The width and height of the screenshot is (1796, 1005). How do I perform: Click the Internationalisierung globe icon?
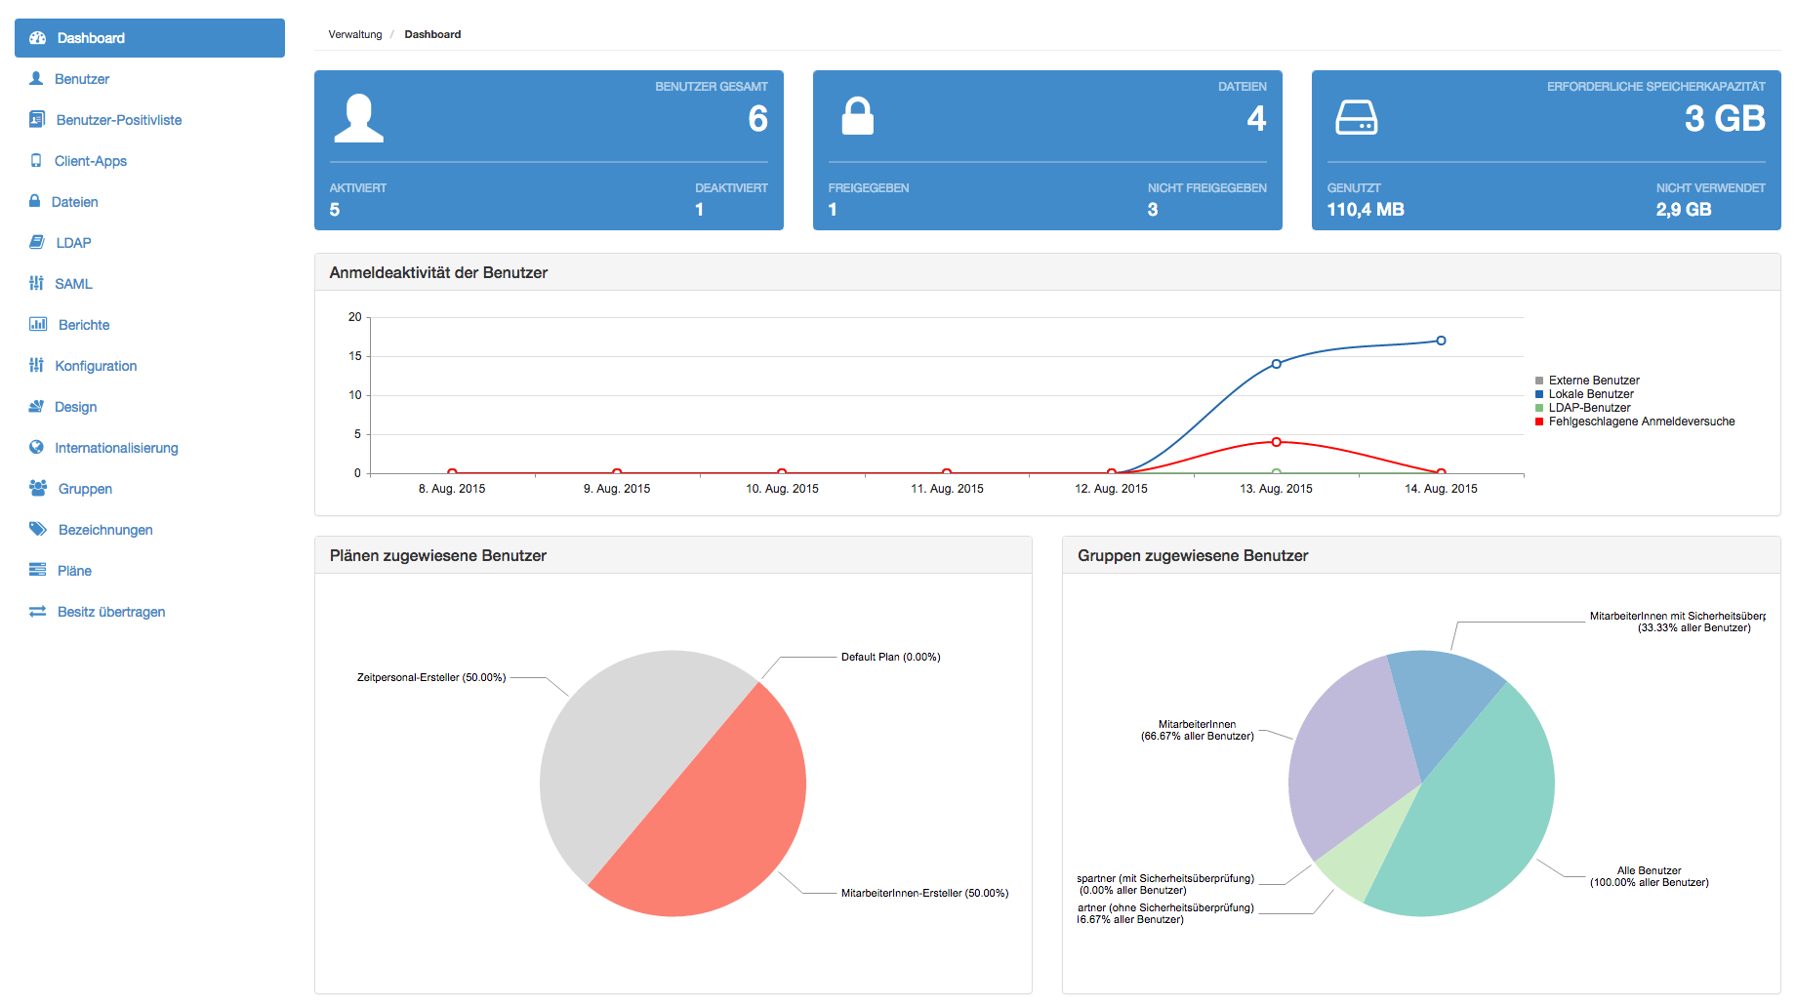click(x=36, y=447)
